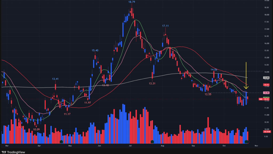Click the AAL symbol label on price axis

point(261,99)
